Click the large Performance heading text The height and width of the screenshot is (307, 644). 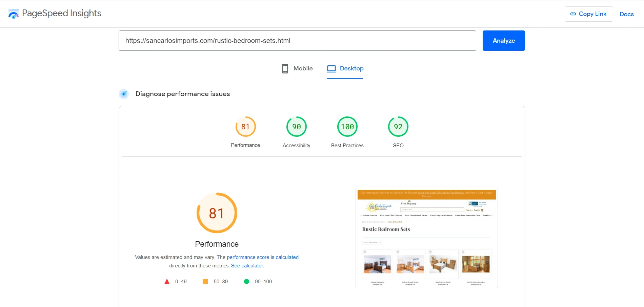(217, 244)
